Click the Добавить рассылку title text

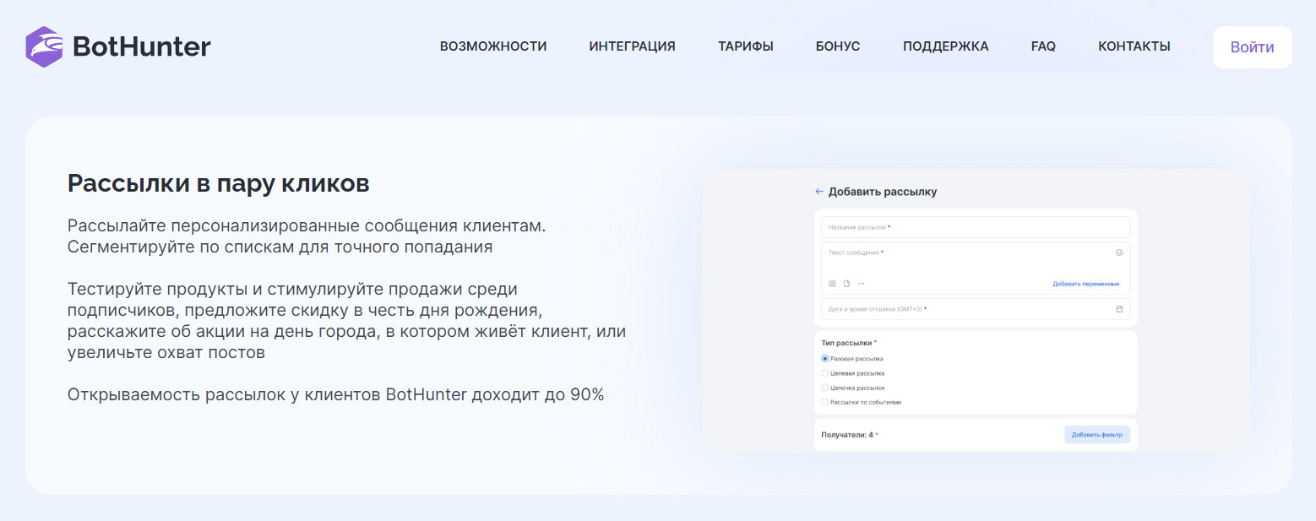[882, 192]
